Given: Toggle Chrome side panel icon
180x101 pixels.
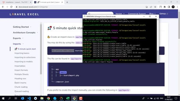Looking at the screenshot, I should pyautogui.click(x=169, y=7).
